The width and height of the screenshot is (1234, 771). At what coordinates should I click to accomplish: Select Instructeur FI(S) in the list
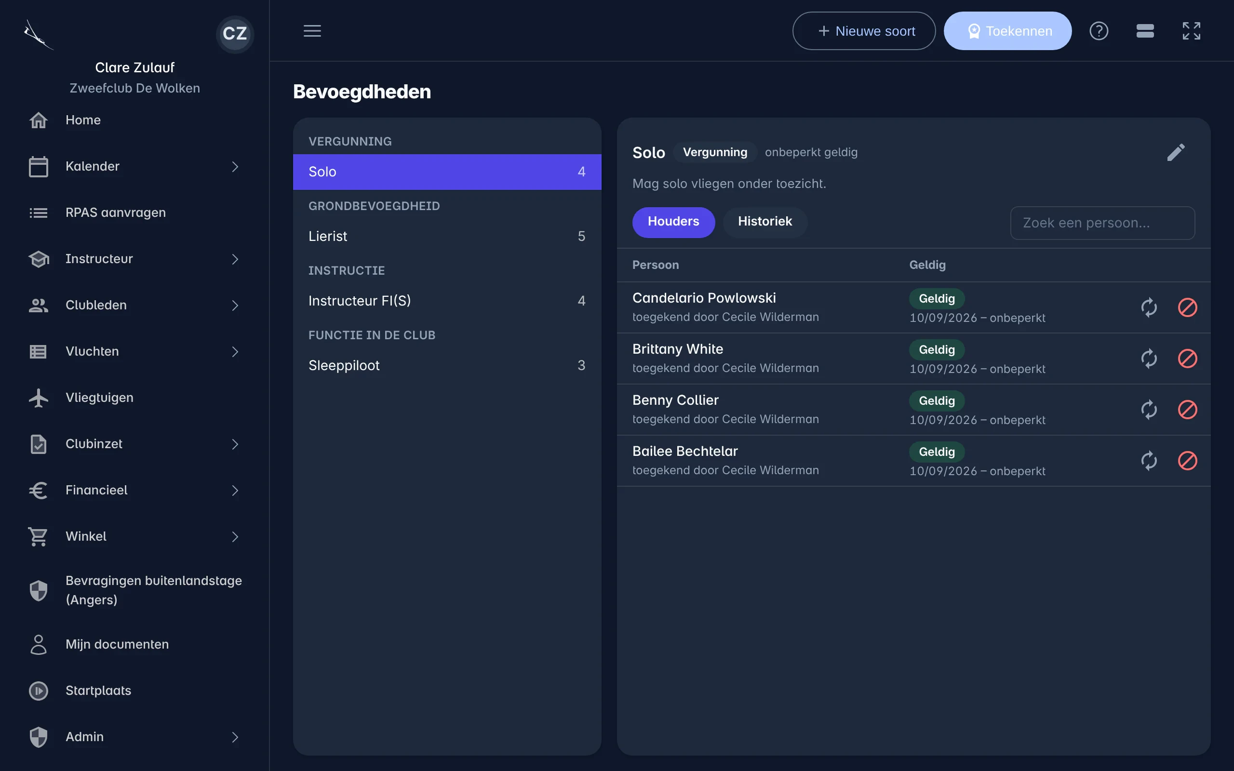447,301
